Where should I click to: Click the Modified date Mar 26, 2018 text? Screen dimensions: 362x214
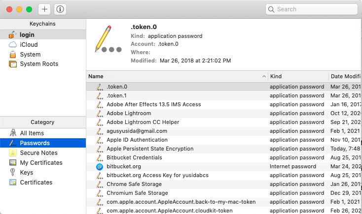[195, 61]
